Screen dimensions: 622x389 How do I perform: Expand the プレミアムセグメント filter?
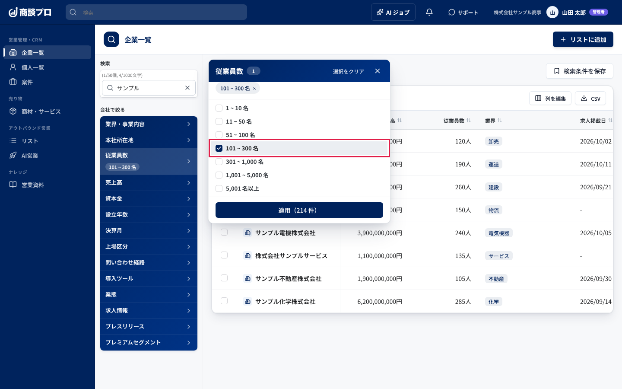(x=149, y=343)
